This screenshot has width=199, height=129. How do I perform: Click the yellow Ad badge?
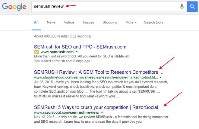[36, 52]
